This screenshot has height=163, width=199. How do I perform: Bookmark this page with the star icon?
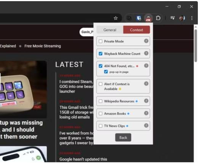click(x=116, y=18)
